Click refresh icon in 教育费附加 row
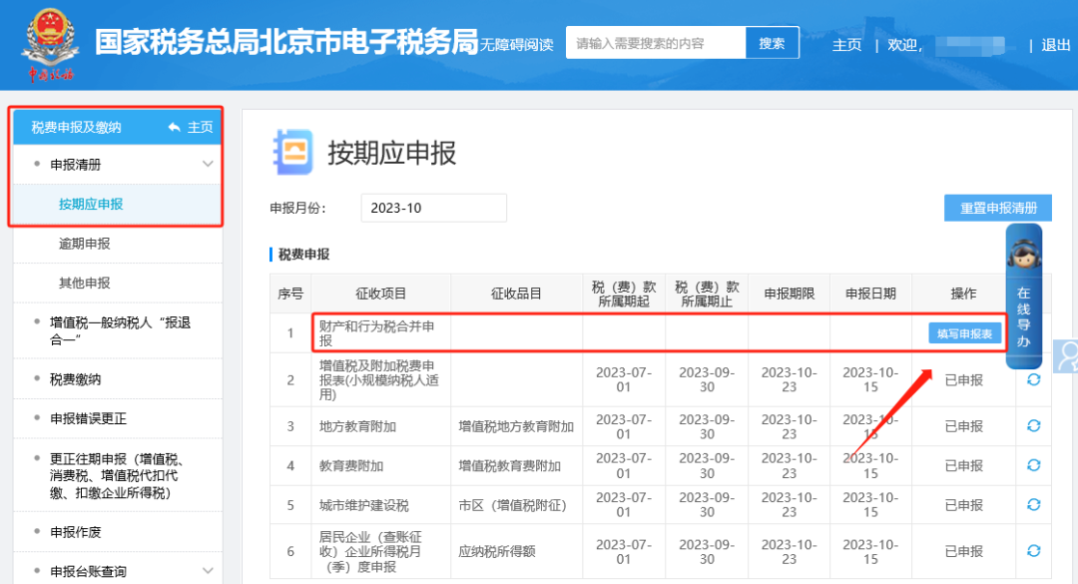Viewport: 1078px width, 584px height. (x=1033, y=465)
